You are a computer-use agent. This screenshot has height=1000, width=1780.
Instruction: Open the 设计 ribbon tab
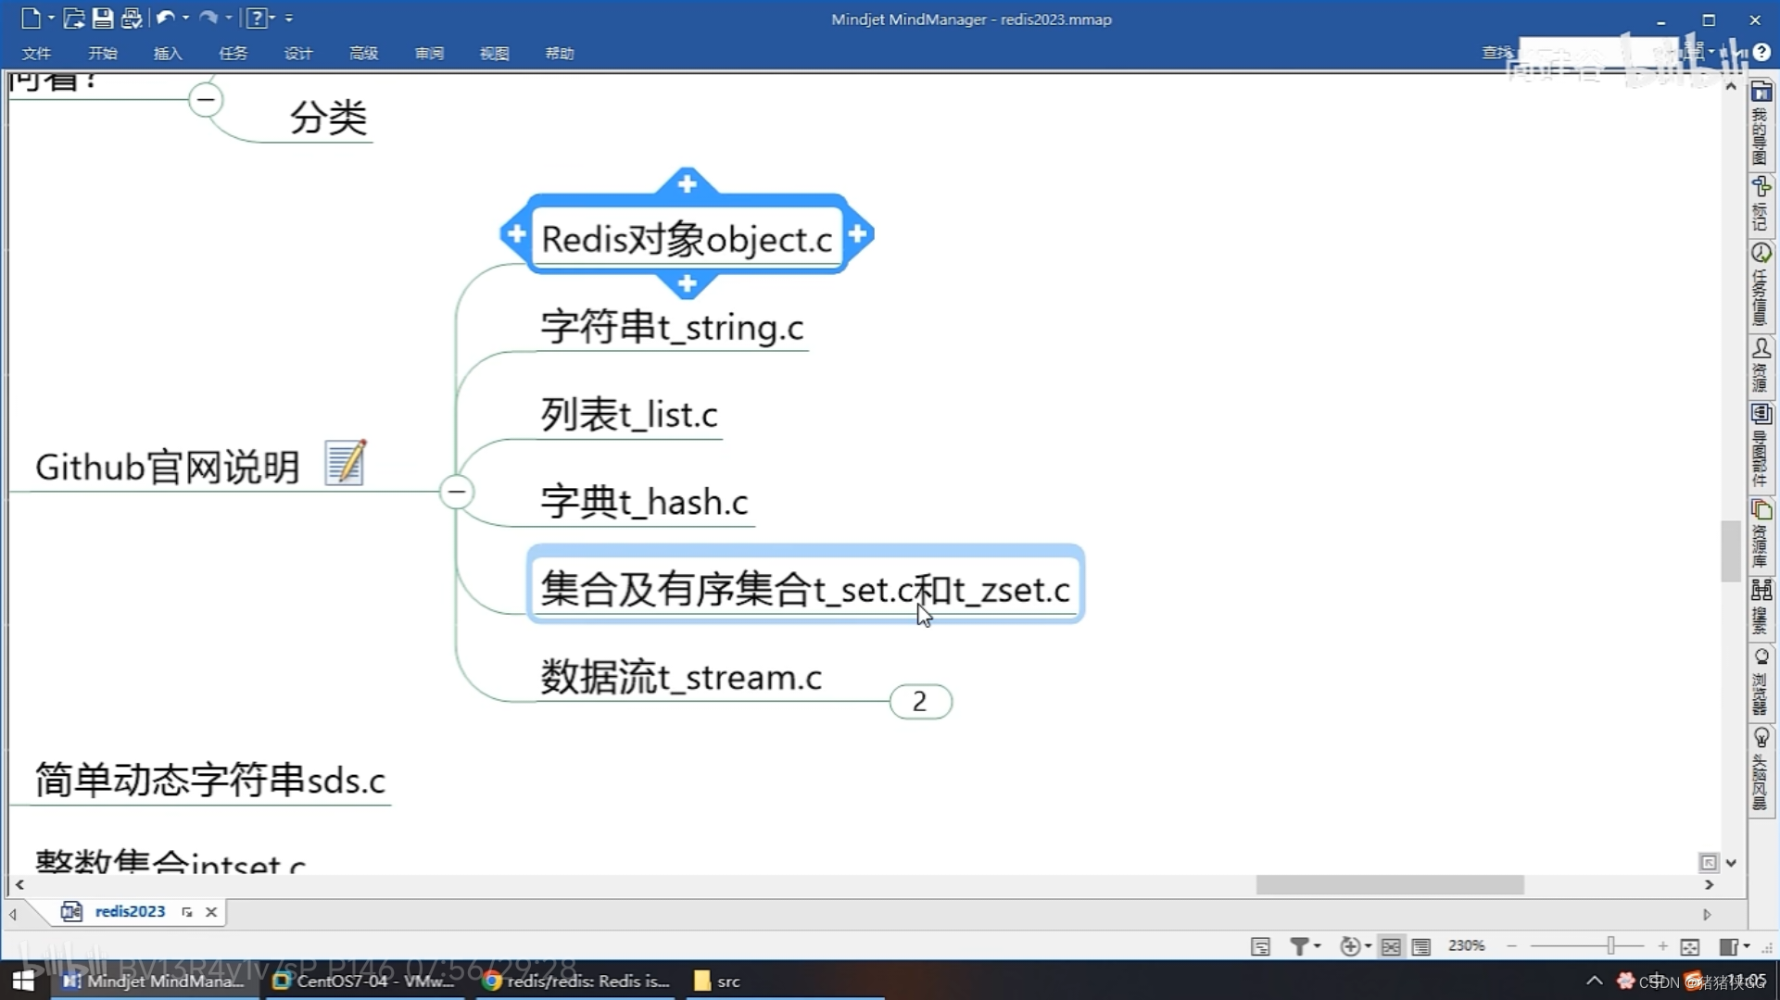298,54
